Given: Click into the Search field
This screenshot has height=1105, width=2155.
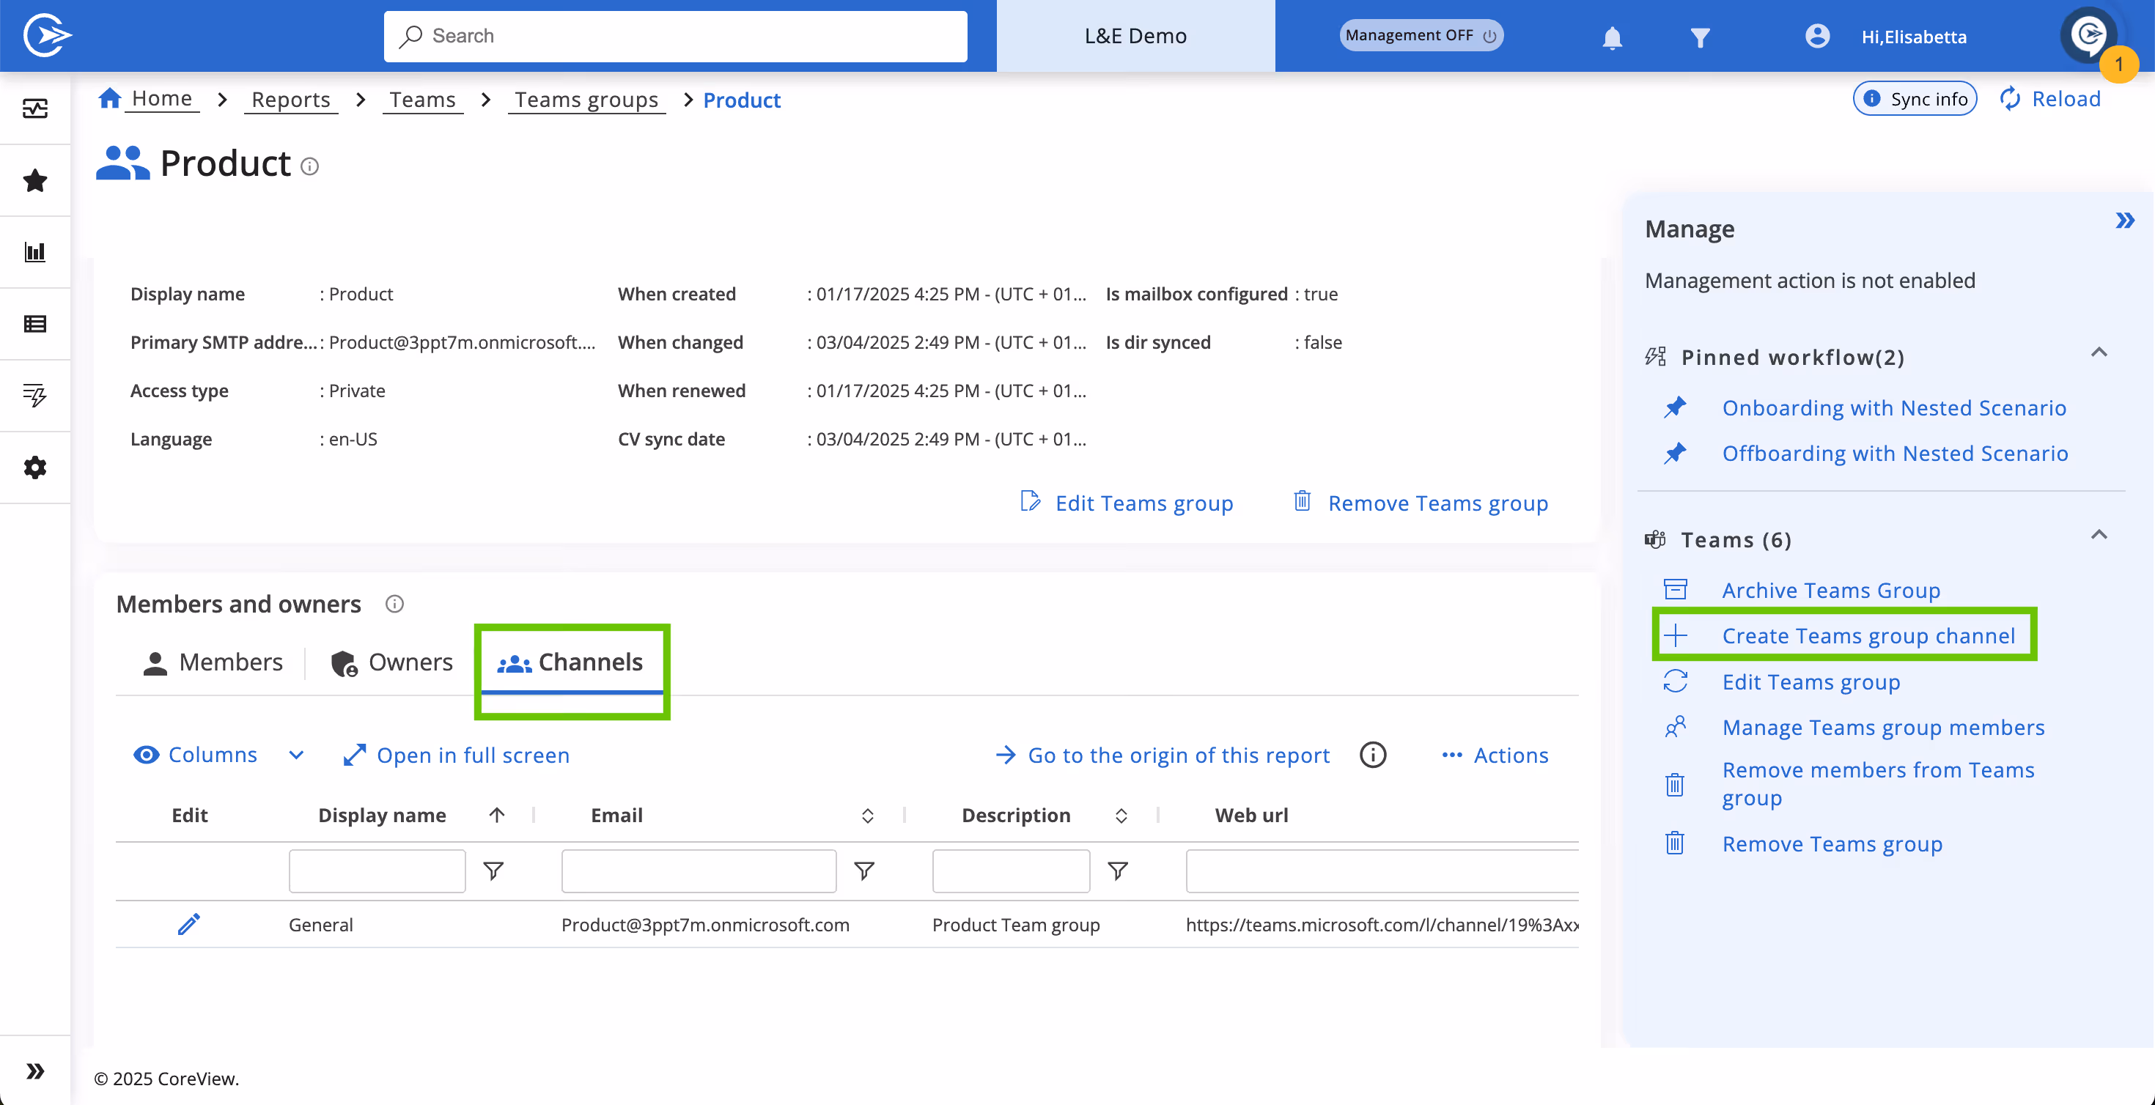Looking at the screenshot, I should pyautogui.click(x=675, y=36).
